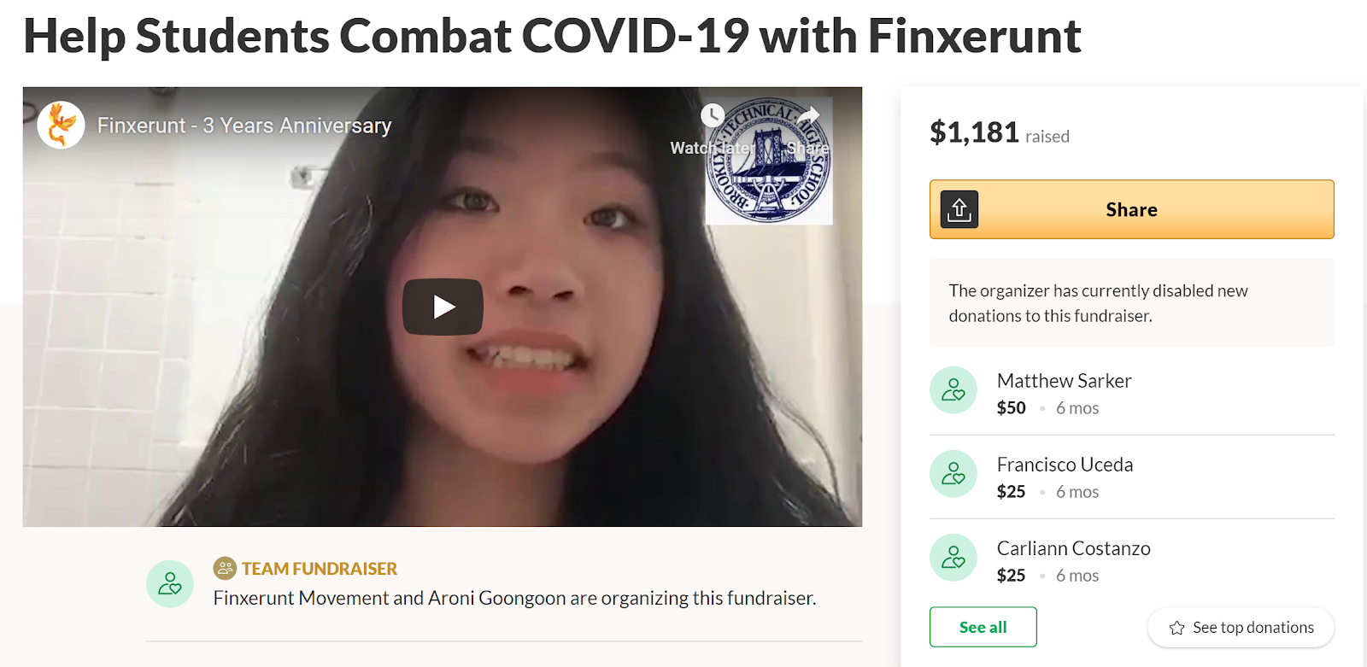Click the upload icon on Share button
This screenshot has height=667, width=1367.
(x=959, y=209)
